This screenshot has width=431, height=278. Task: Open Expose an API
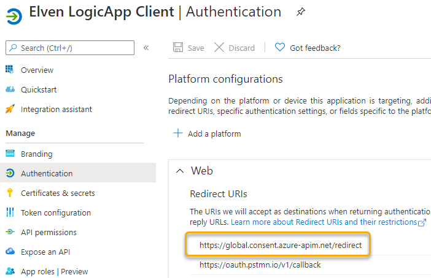tap(45, 252)
